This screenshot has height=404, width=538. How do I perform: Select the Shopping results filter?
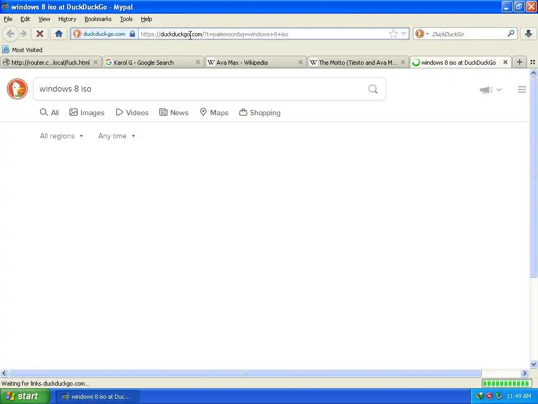pyautogui.click(x=260, y=113)
